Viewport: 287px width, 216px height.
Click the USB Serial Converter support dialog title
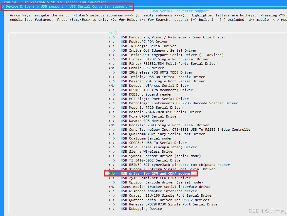[180, 11]
